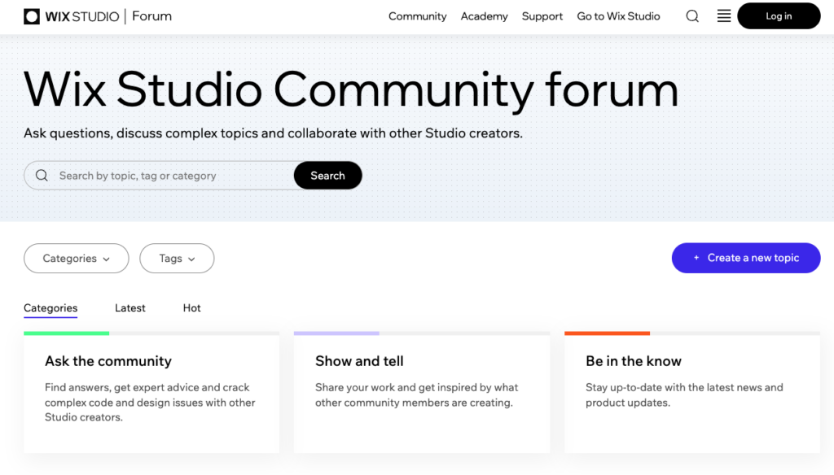The width and height of the screenshot is (834, 475).
Task: Open the hamburger menu icon
Action: (x=724, y=16)
